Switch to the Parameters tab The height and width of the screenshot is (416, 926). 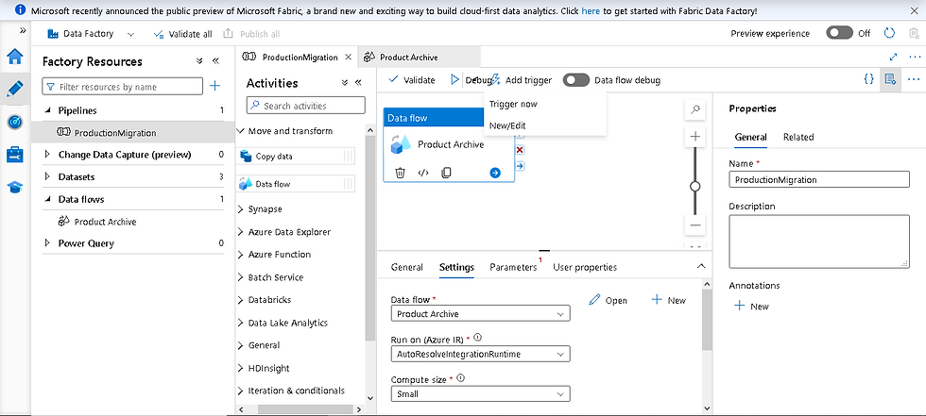tap(513, 267)
